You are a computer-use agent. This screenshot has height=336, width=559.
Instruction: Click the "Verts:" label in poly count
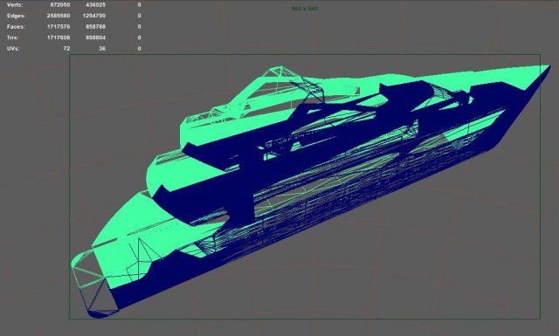click(15, 5)
